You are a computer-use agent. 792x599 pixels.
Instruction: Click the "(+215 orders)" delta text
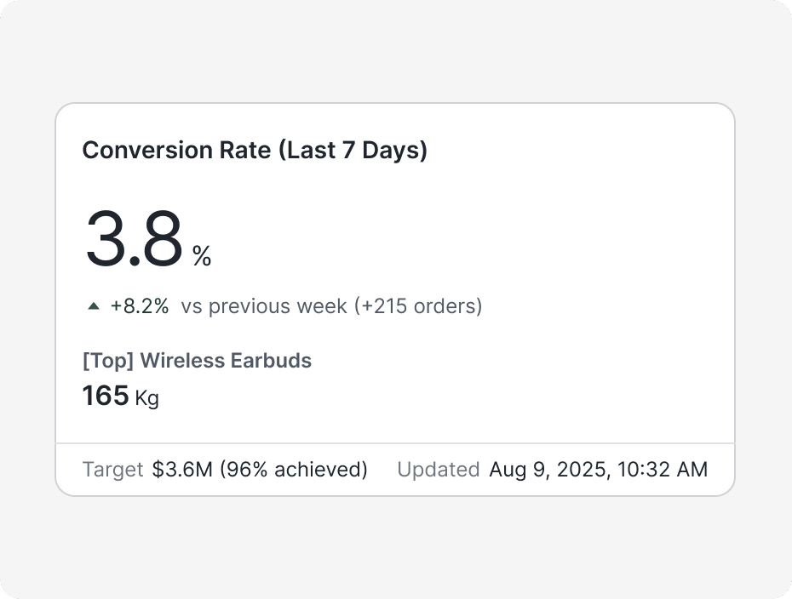[x=417, y=306]
